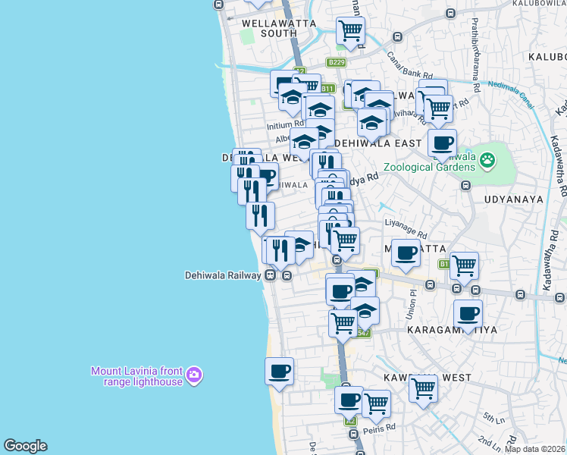
Task: Click the Dehiwala Zoological Gardens label
Action: (x=429, y=162)
